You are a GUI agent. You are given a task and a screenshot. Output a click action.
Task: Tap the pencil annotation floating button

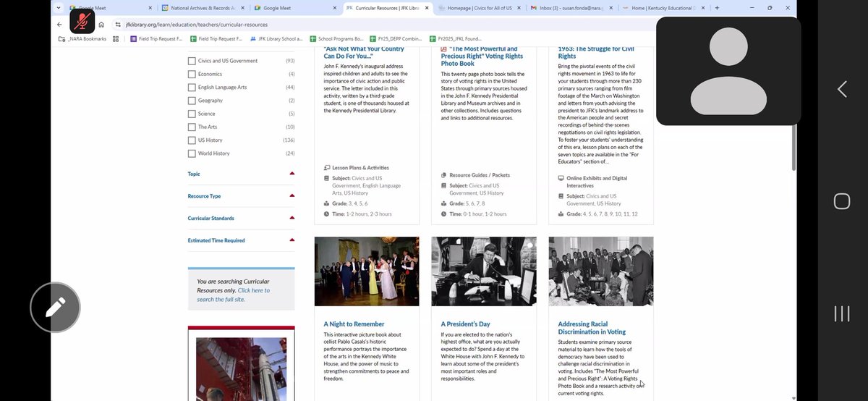click(55, 308)
